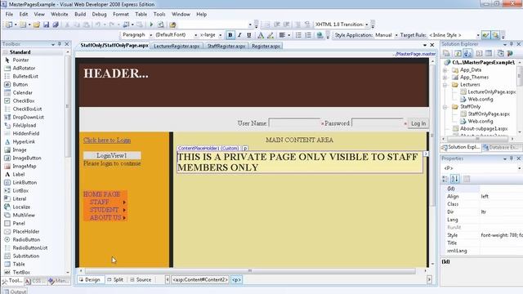
Task: Click the HOME PAGE menu item
Action: pos(101,194)
